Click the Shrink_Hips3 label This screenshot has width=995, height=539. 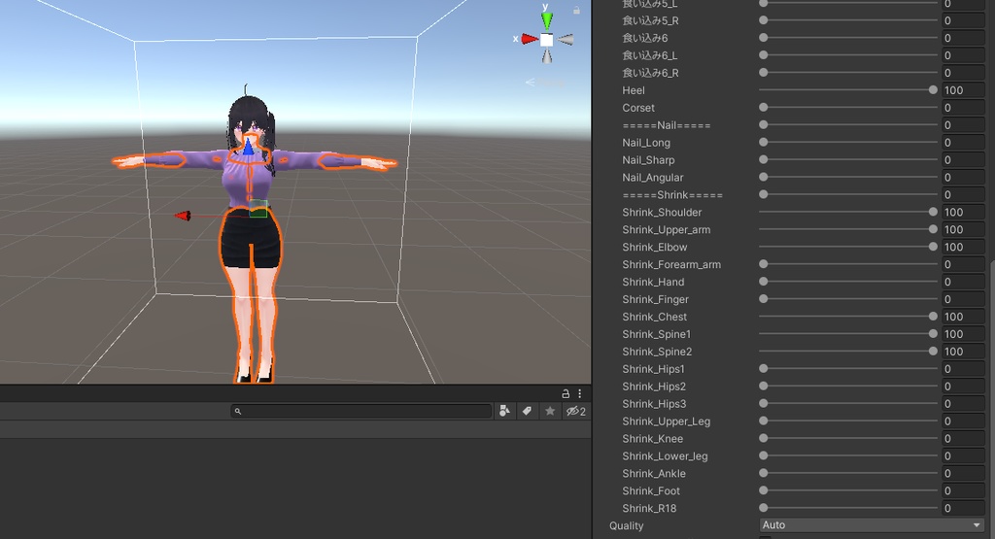[654, 404]
